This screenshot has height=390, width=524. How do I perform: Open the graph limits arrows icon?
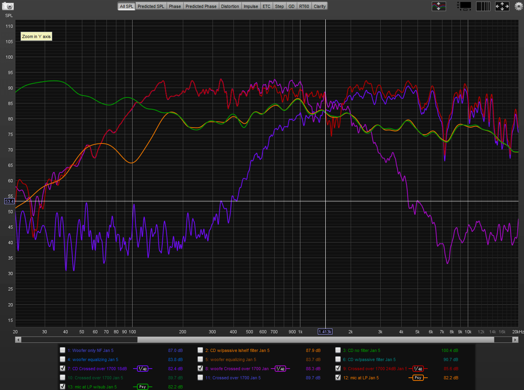click(x=502, y=6)
